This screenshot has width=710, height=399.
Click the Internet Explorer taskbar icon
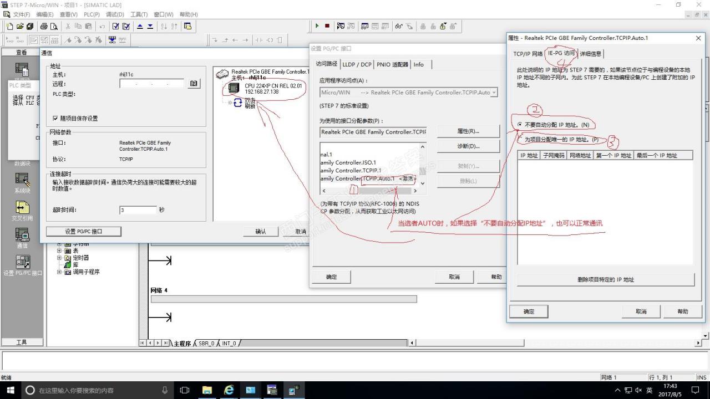click(x=229, y=390)
